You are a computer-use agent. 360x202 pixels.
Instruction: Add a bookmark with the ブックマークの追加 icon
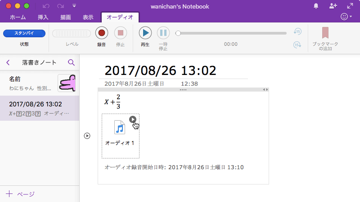click(325, 33)
